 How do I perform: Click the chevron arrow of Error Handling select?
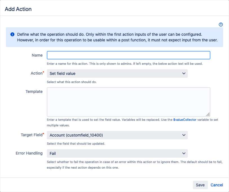(x=184, y=153)
